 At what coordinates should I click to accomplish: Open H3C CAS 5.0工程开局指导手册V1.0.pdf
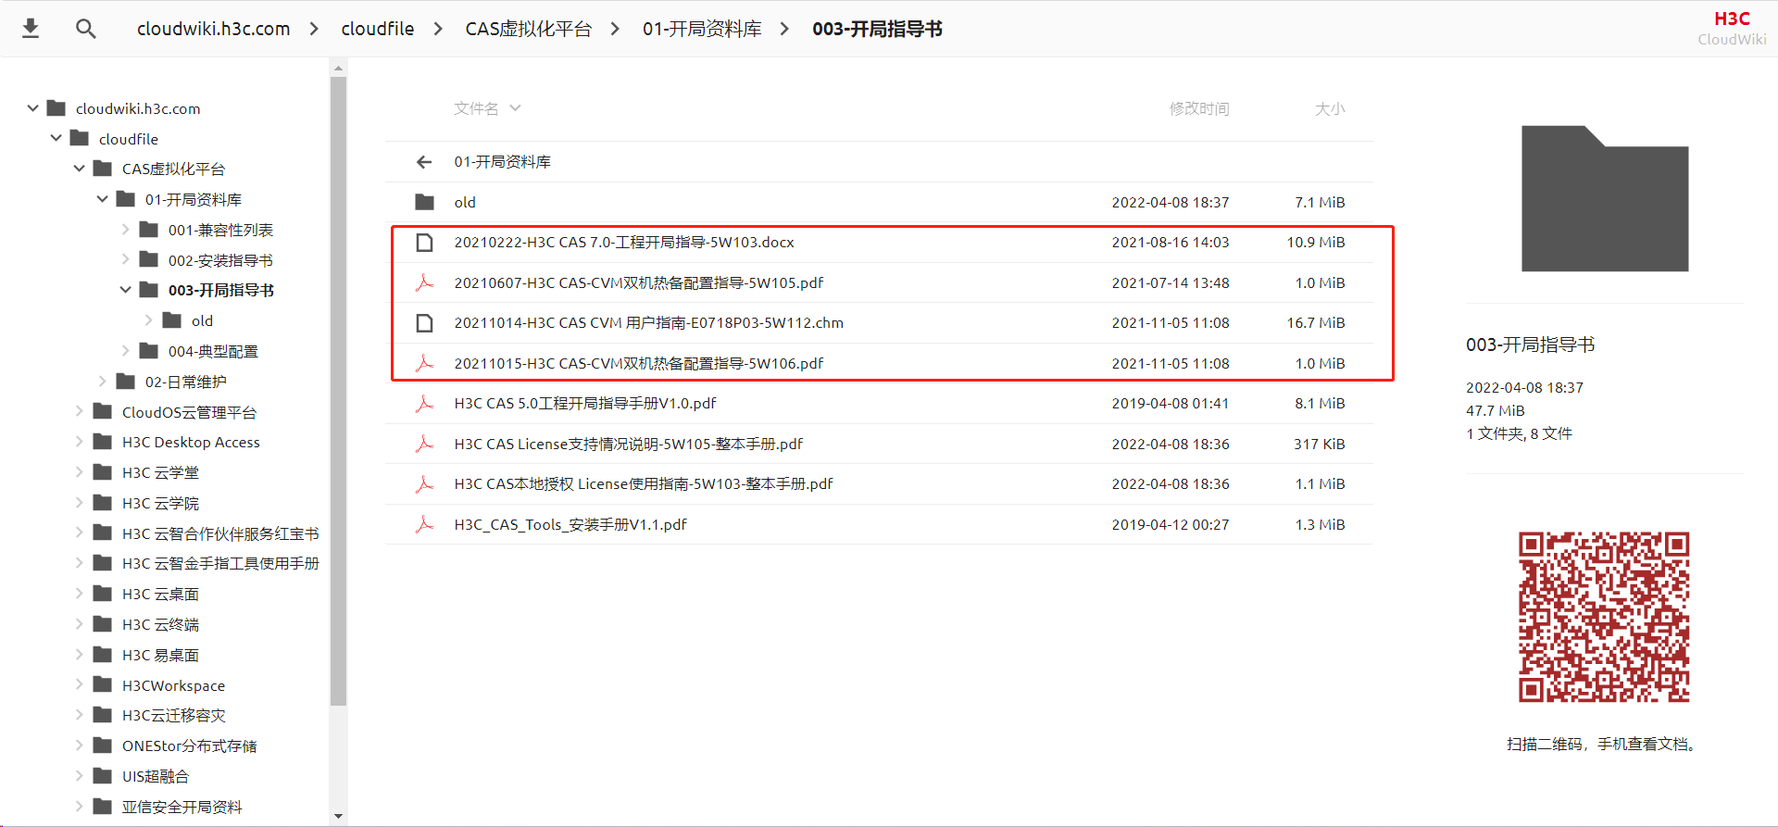click(585, 404)
